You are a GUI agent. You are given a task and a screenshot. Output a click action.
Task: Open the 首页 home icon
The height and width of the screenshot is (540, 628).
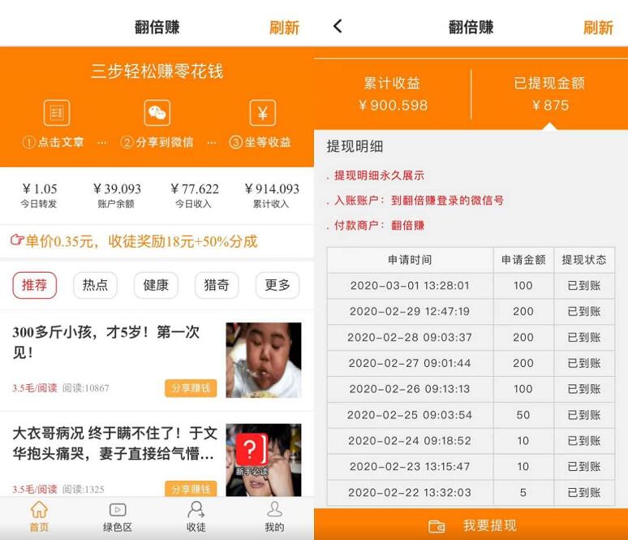39,509
